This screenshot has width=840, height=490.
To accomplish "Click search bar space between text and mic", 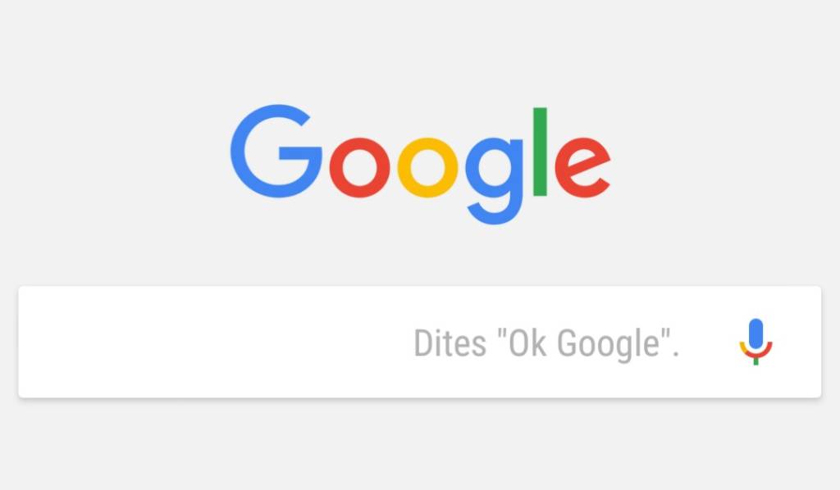I will click(x=710, y=342).
